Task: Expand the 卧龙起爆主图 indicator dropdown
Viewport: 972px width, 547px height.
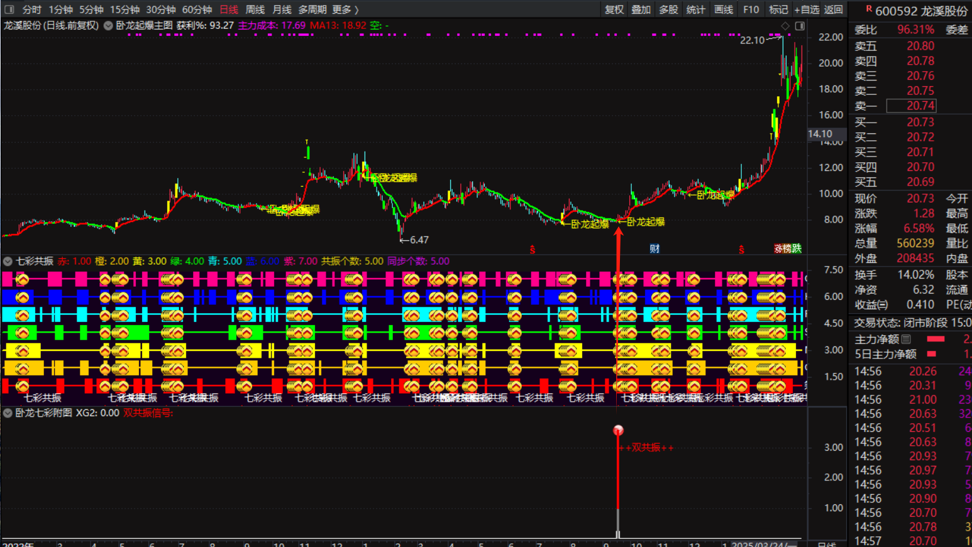Action: point(108,26)
